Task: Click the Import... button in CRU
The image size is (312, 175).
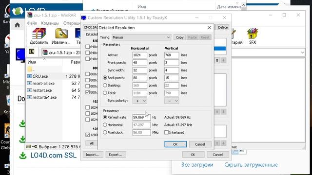Action: tap(93, 155)
